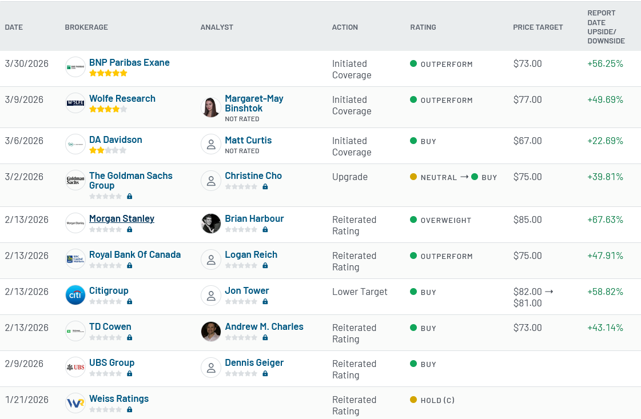Click the lock icon under Citigroup brokerage

(x=130, y=301)
